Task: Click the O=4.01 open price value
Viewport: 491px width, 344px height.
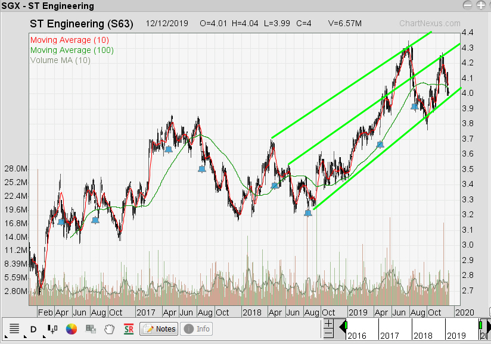Action: point(213,23)
